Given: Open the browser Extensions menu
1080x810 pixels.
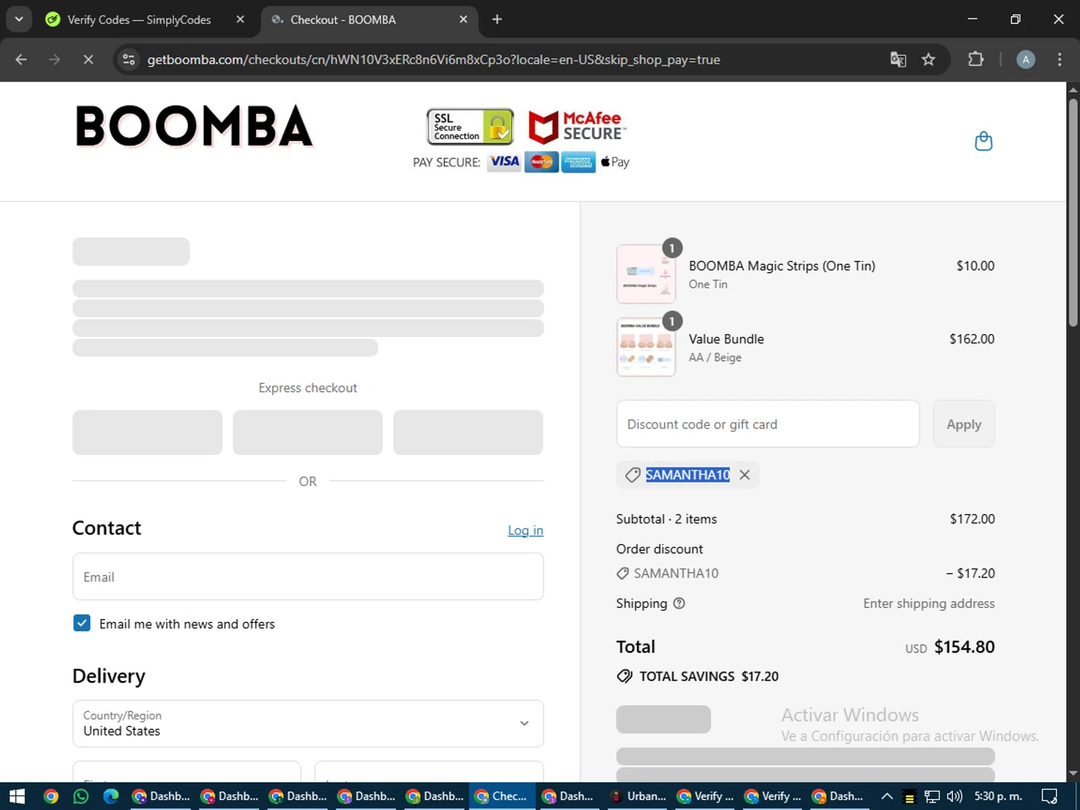Looking at the screenshot, I should tap(976, 60).
